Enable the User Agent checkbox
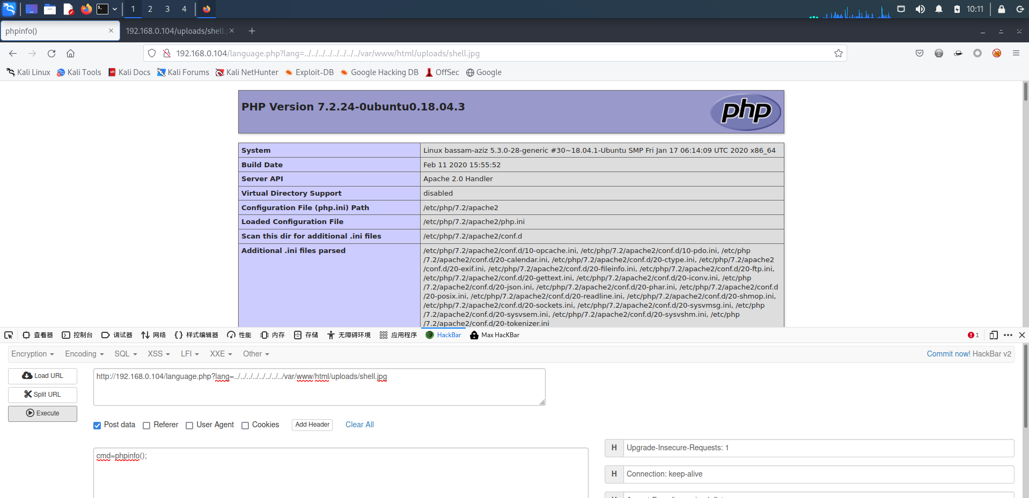This screenshot has height=498, width=1029. [189, 425]
